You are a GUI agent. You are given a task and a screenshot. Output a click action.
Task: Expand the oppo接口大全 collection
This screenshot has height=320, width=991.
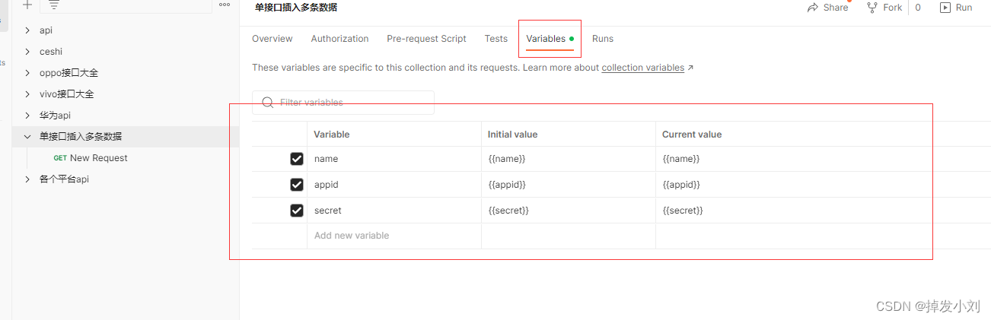pos(27,73)
